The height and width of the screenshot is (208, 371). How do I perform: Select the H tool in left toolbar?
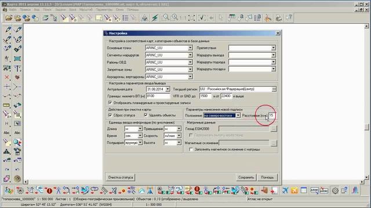tap(7, 123)
